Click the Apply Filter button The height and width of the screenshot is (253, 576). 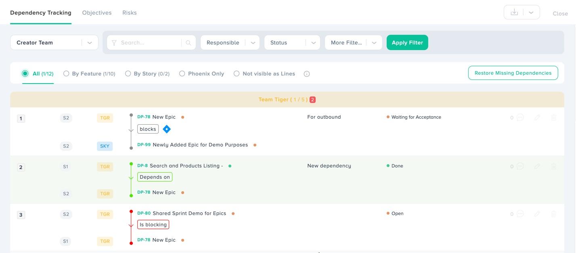pyautogui.click(x=407, y=43)
